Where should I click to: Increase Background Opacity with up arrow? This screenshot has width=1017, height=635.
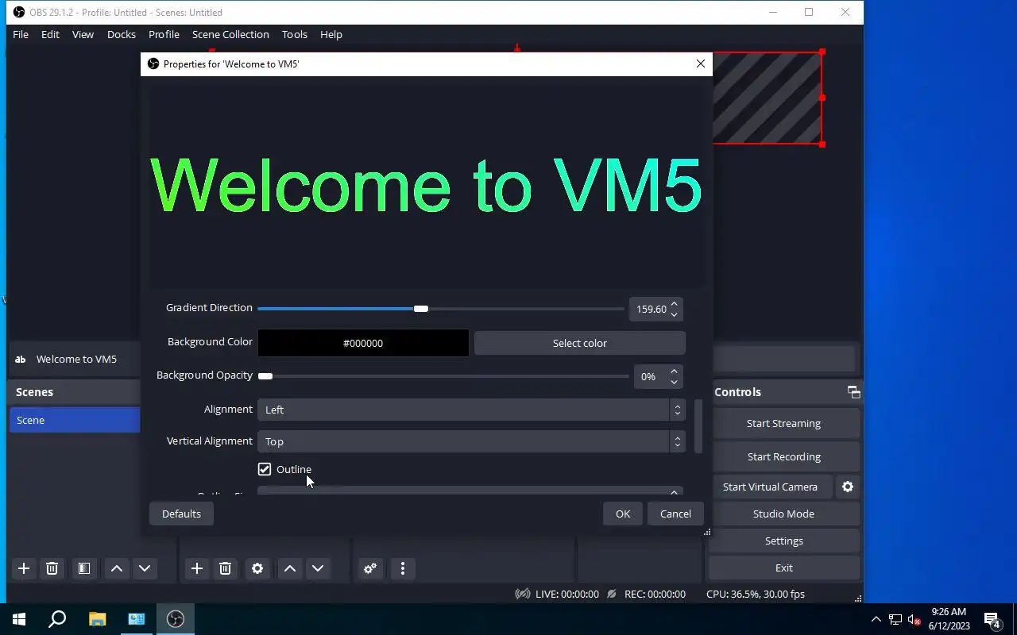point(674,371)
